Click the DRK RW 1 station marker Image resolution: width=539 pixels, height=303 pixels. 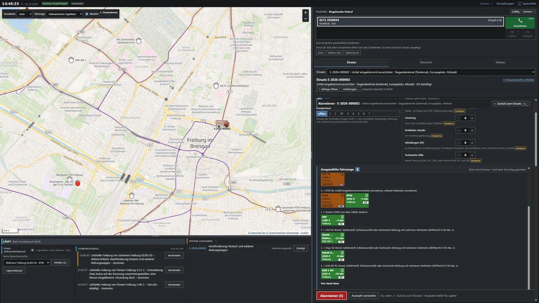[71, 60]
